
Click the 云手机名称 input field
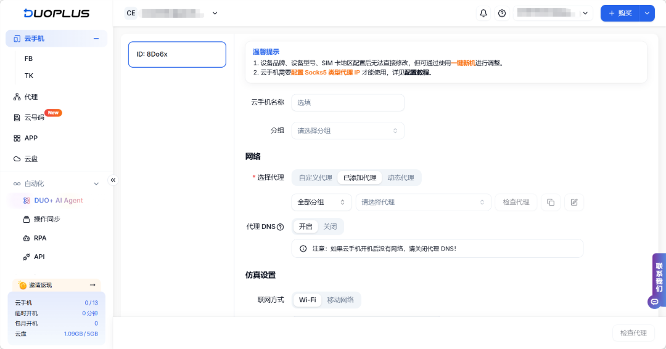347,103
